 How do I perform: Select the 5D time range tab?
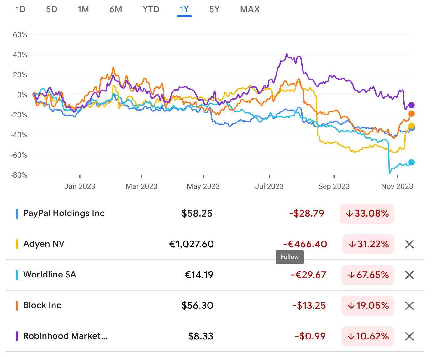pyautogui.click(x=52, y=9)
